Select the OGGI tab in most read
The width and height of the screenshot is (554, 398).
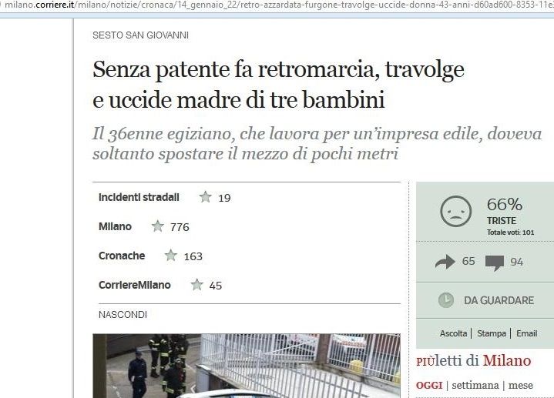[429, 385]
